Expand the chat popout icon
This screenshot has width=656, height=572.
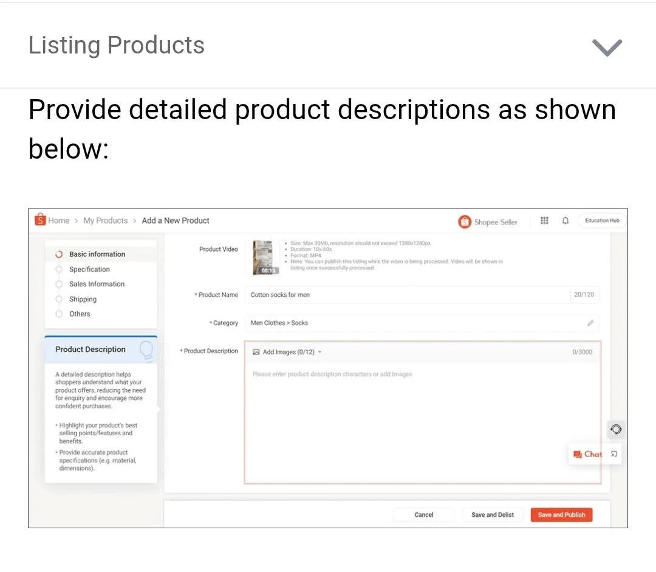click(x=614, y=454)
